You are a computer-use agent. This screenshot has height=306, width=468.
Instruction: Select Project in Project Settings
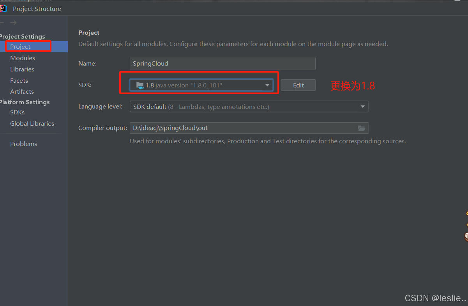click(x=20, y=46)
